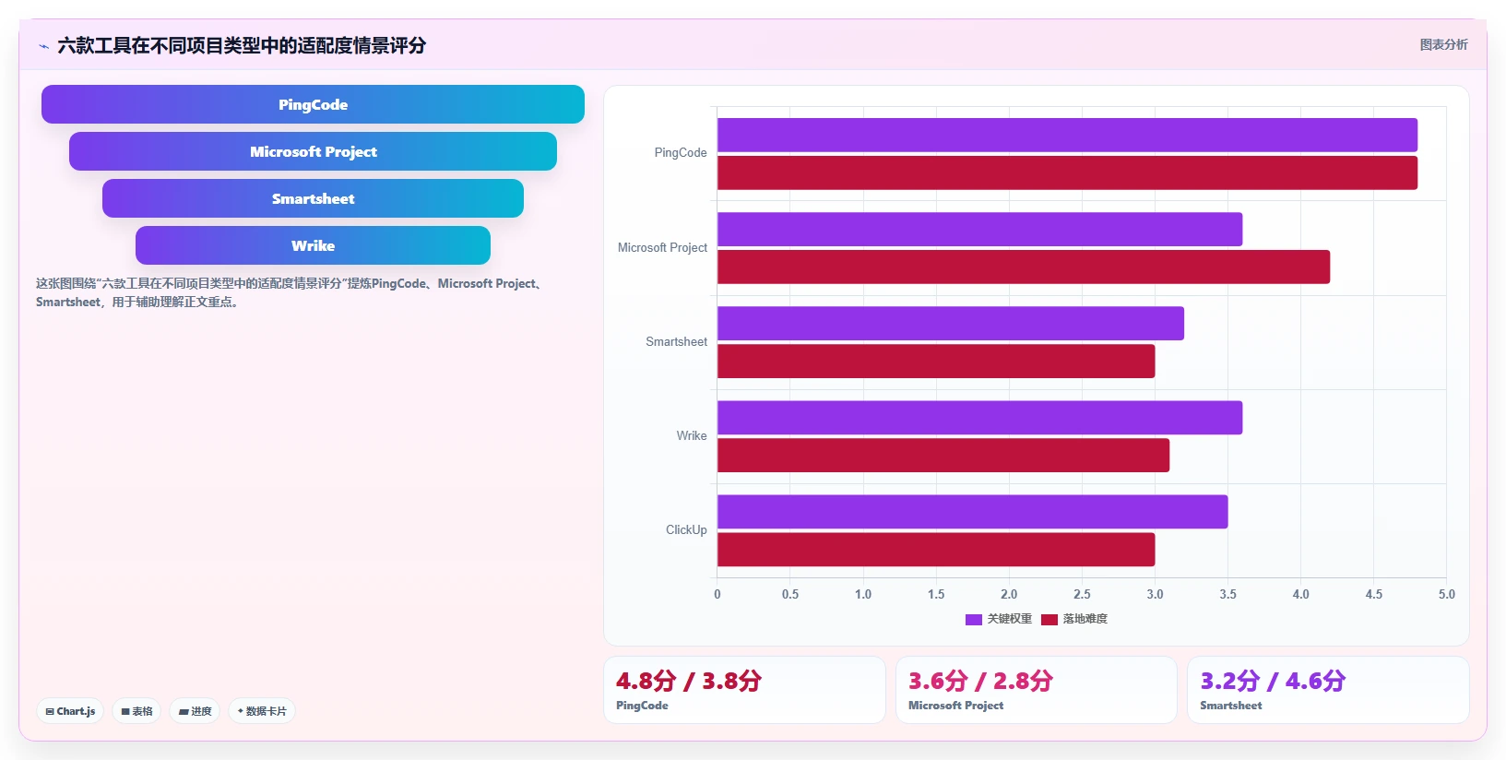This screenshot has width=1506, height=760.
Task: Click the chart heading 六款工具在不同项目类型中的适配度情景评分
Action: pos(242,45)
